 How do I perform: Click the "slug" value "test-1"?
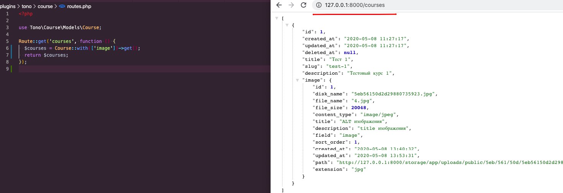(338, 66)
